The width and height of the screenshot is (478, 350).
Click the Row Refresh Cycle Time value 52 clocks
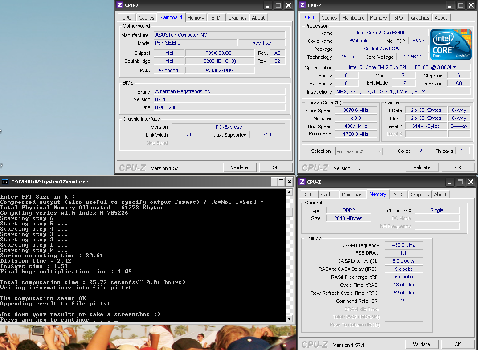(403, 293)
